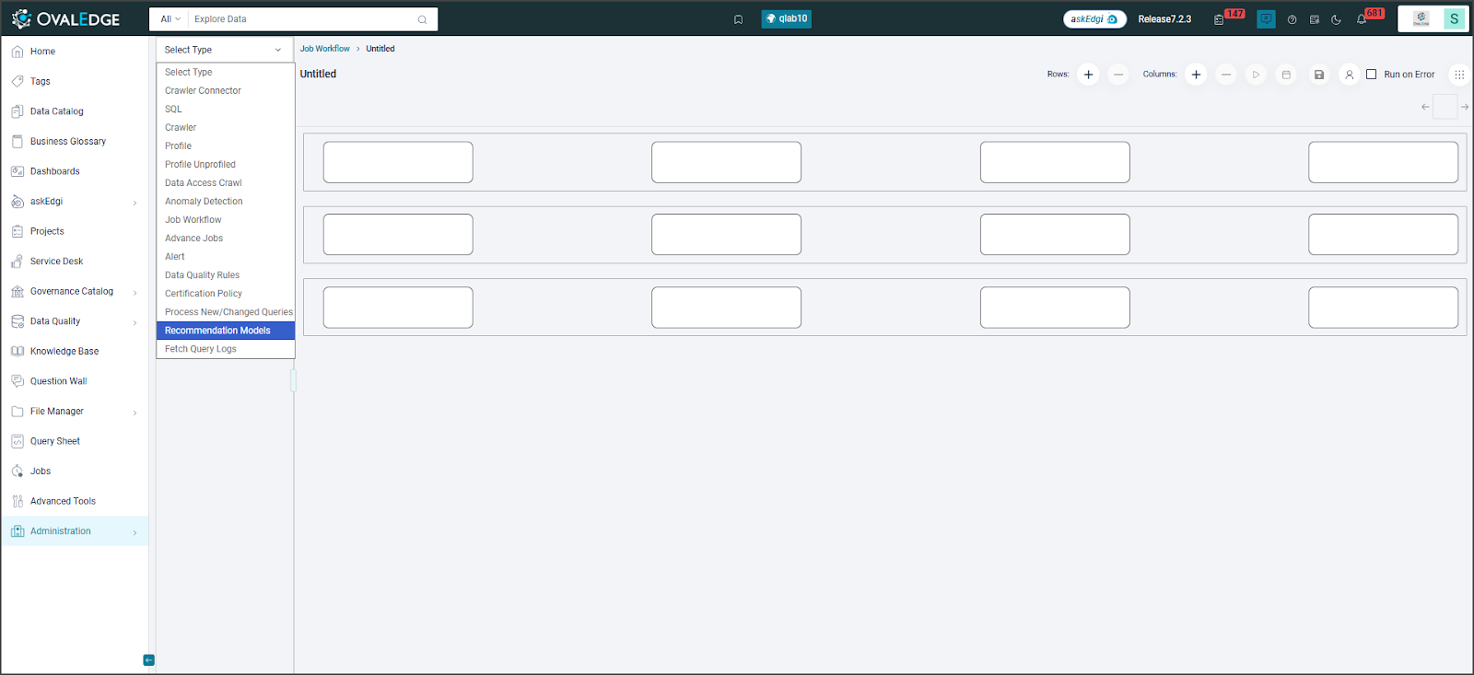Click the Explore Data search field
Image resolution: width=1474 pixels, height=675 pixels.
point(302,19)
